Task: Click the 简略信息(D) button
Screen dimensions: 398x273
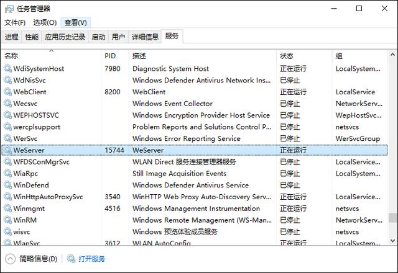Action: pos(38,259)
